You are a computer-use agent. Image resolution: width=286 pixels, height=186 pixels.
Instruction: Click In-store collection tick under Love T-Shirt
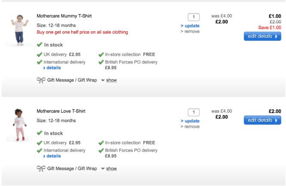pos(101,143)
